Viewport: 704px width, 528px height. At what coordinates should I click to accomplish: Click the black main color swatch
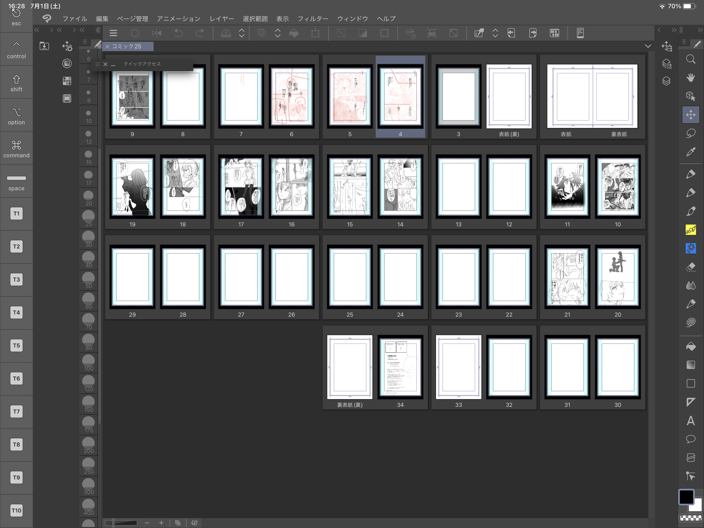pos(686,497)
